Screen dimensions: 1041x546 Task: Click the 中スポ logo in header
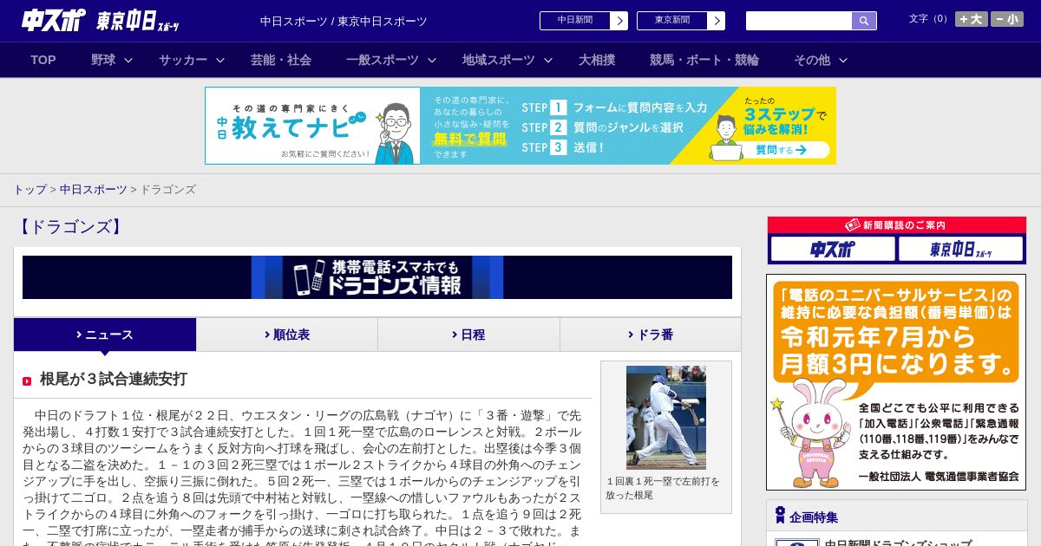point(54,20)
